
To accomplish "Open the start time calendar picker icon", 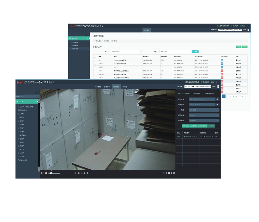I will pyautogui.click(x=217, y=99).
